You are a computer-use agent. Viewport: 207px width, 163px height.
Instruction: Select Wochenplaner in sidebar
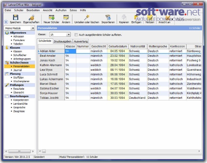click(x=21, y=81)
